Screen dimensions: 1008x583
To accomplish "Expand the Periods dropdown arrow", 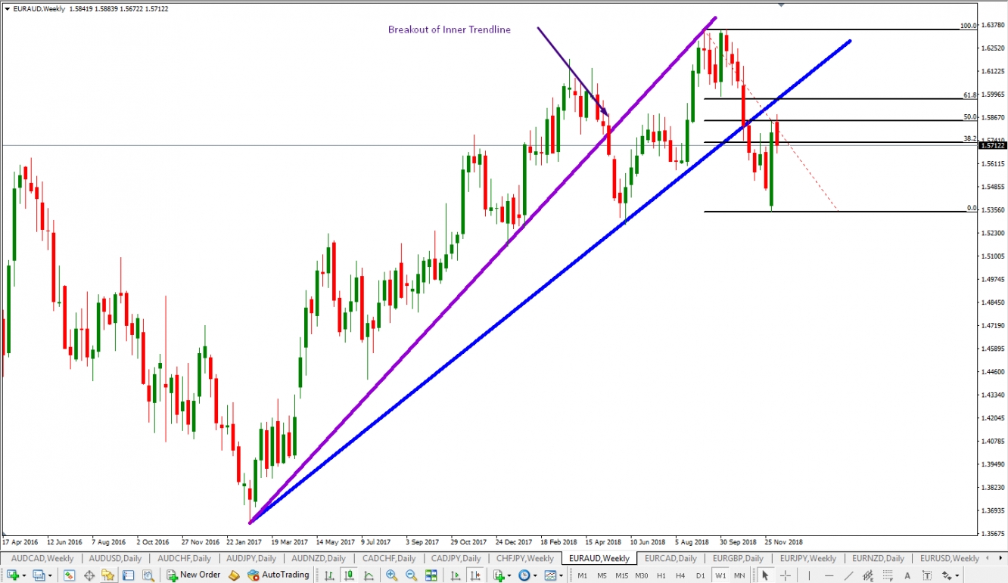I will tap(535, 575).
